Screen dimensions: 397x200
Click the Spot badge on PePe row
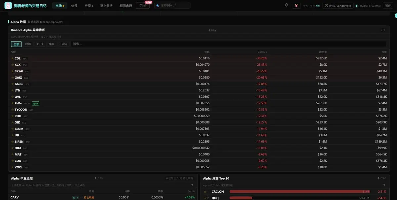(x=35, y=103)
